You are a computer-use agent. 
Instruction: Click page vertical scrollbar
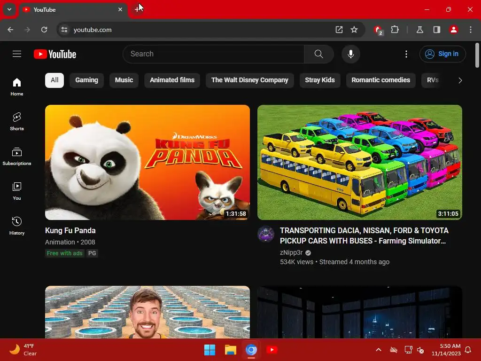click(x=477, y=55)
